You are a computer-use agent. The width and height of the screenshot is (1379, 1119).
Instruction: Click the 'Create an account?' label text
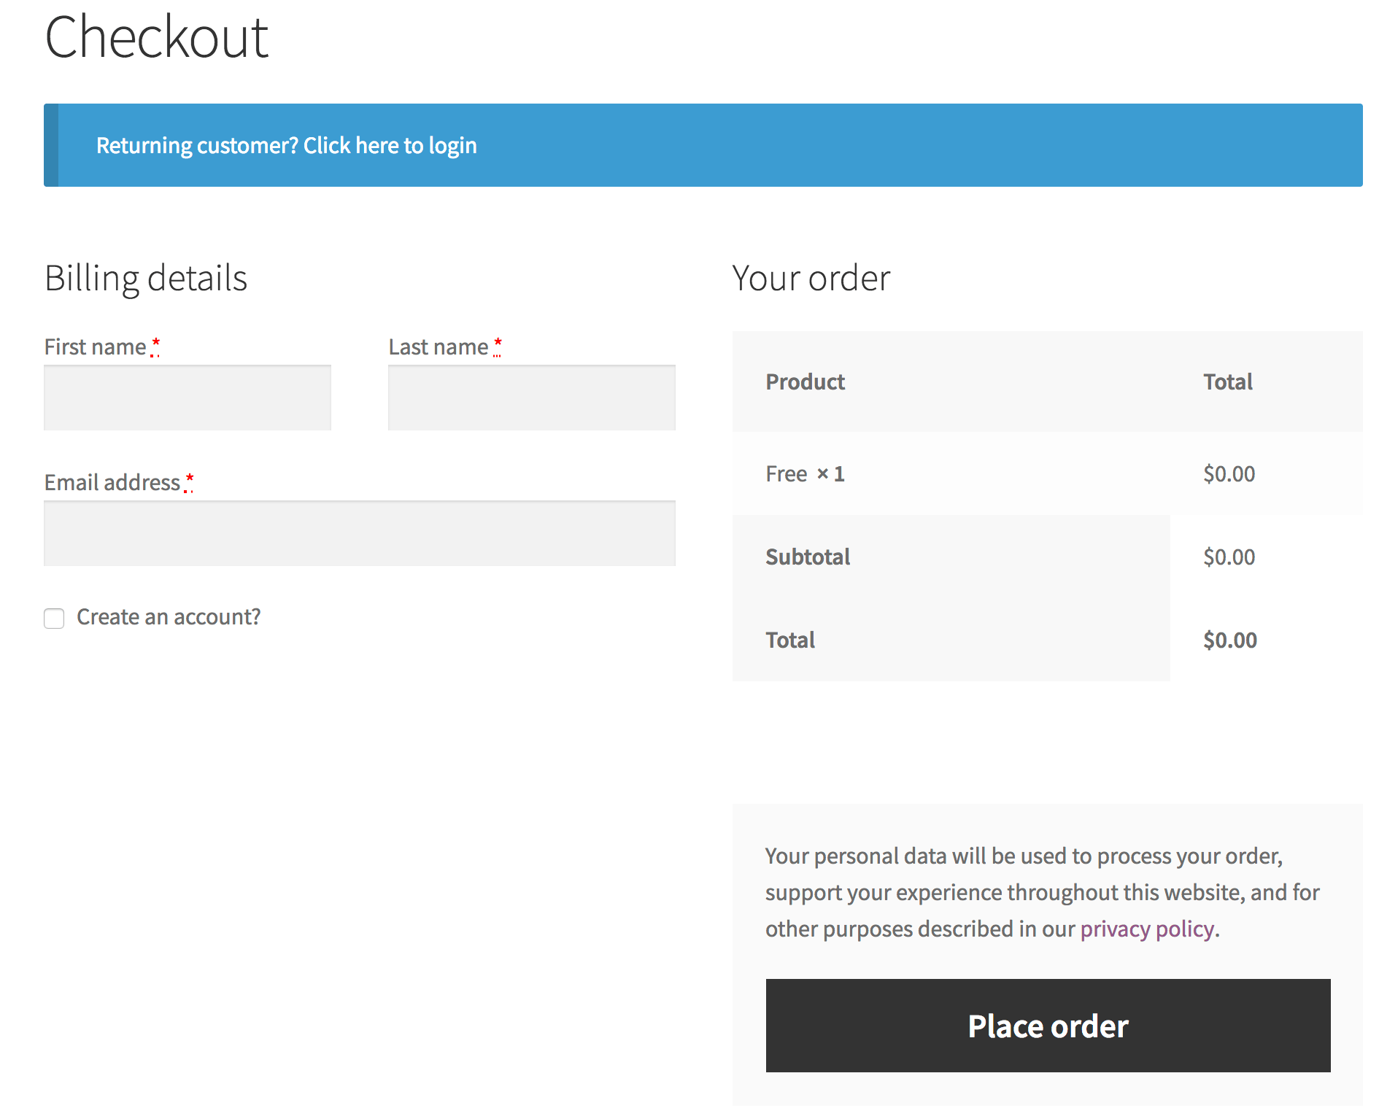point(169,617)
